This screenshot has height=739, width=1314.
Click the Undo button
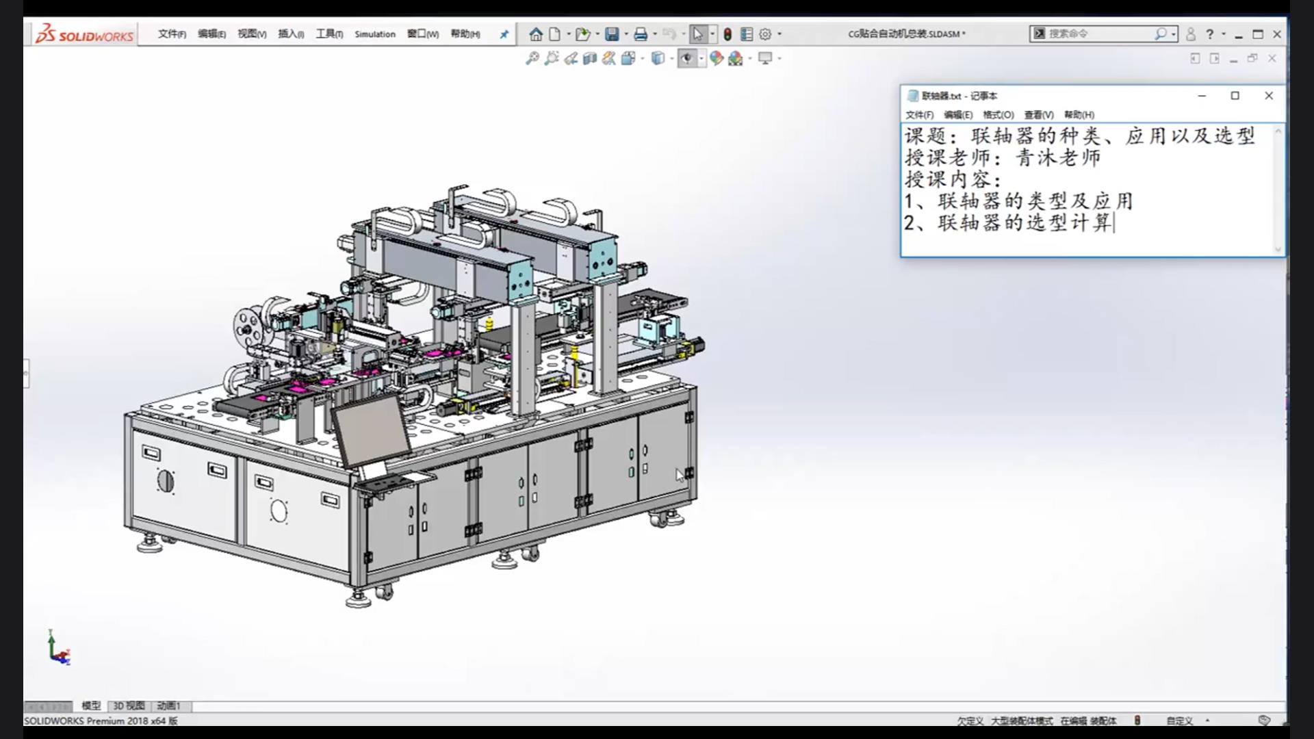click(669, 34)
